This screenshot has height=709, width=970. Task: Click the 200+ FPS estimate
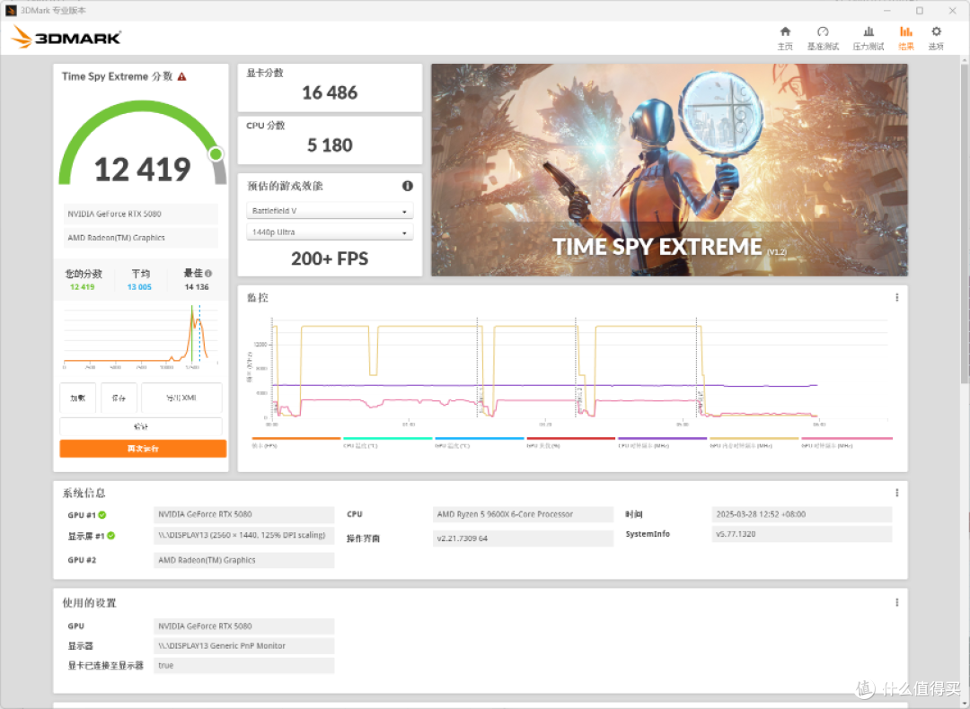click(x=330, y=258)
